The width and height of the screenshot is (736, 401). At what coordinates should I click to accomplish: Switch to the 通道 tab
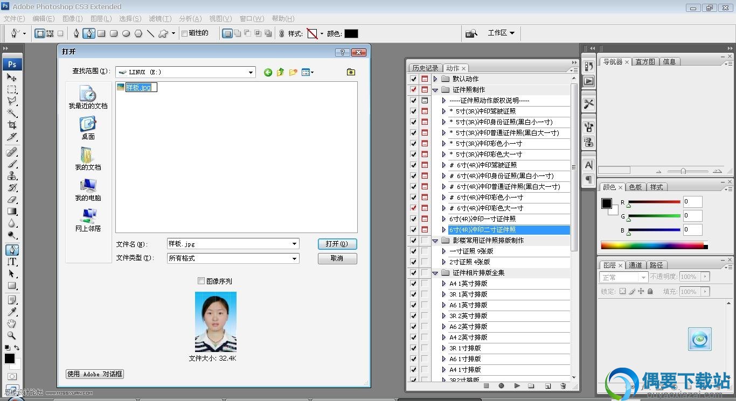pyautogui.click(x=635, y=265)
